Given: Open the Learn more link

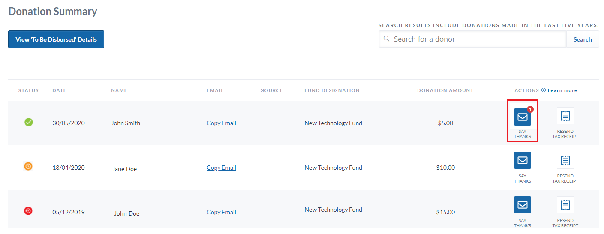Looking at the screenshot, I should pyautogui.click(x=562, y=90).
